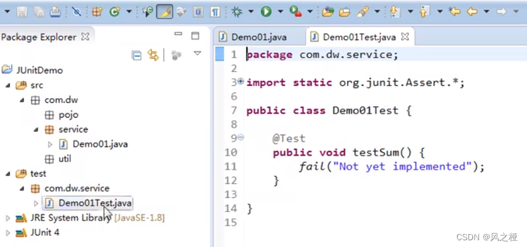527x247 pixels.
Task: Click Last Edit Location starred arrow icon
Action: point(455,12)
